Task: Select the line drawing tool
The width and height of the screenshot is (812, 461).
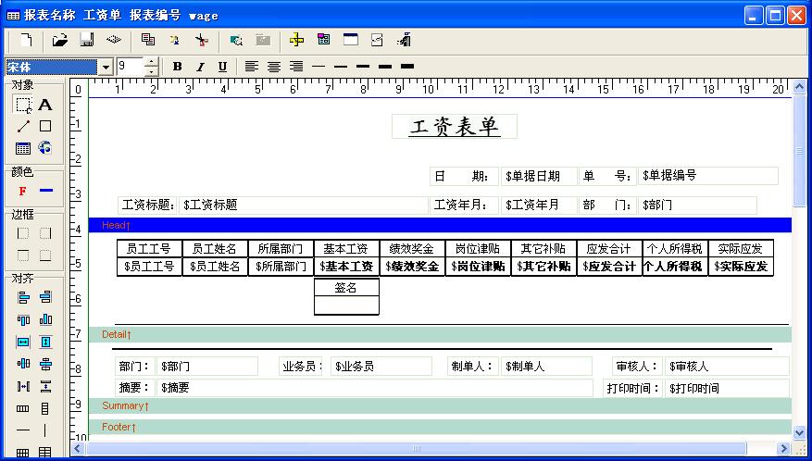Action: coord(23,126)
